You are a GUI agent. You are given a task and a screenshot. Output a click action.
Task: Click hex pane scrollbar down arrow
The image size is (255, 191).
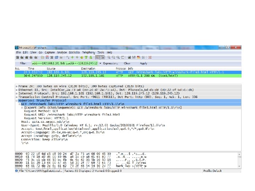point(239,166)
